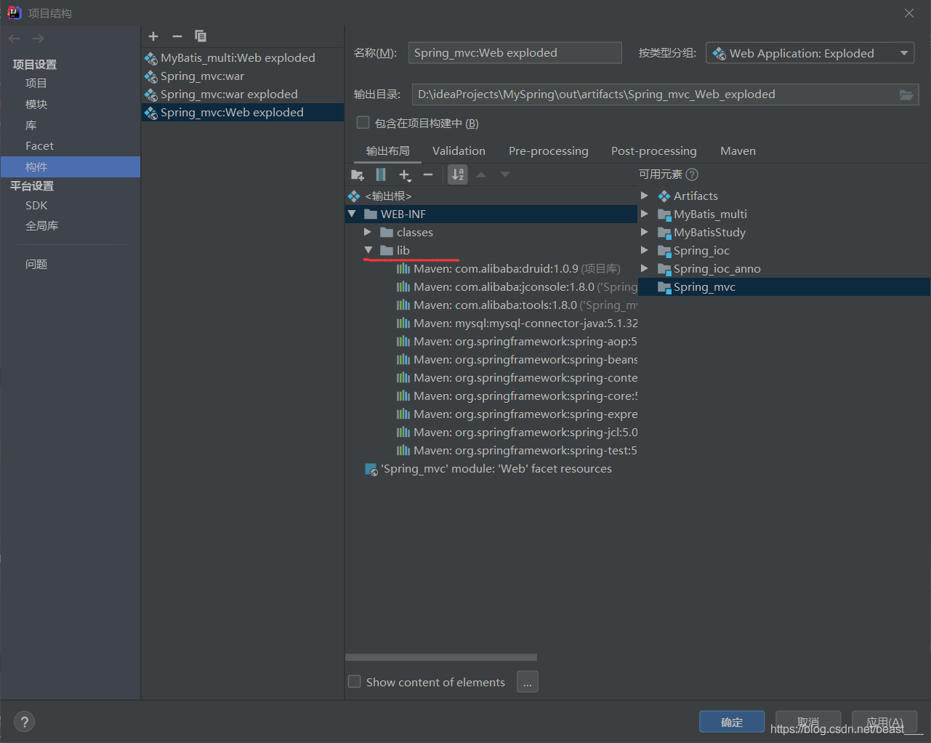Click druid 1.0.9 Maven library icon

pos(403,269)
